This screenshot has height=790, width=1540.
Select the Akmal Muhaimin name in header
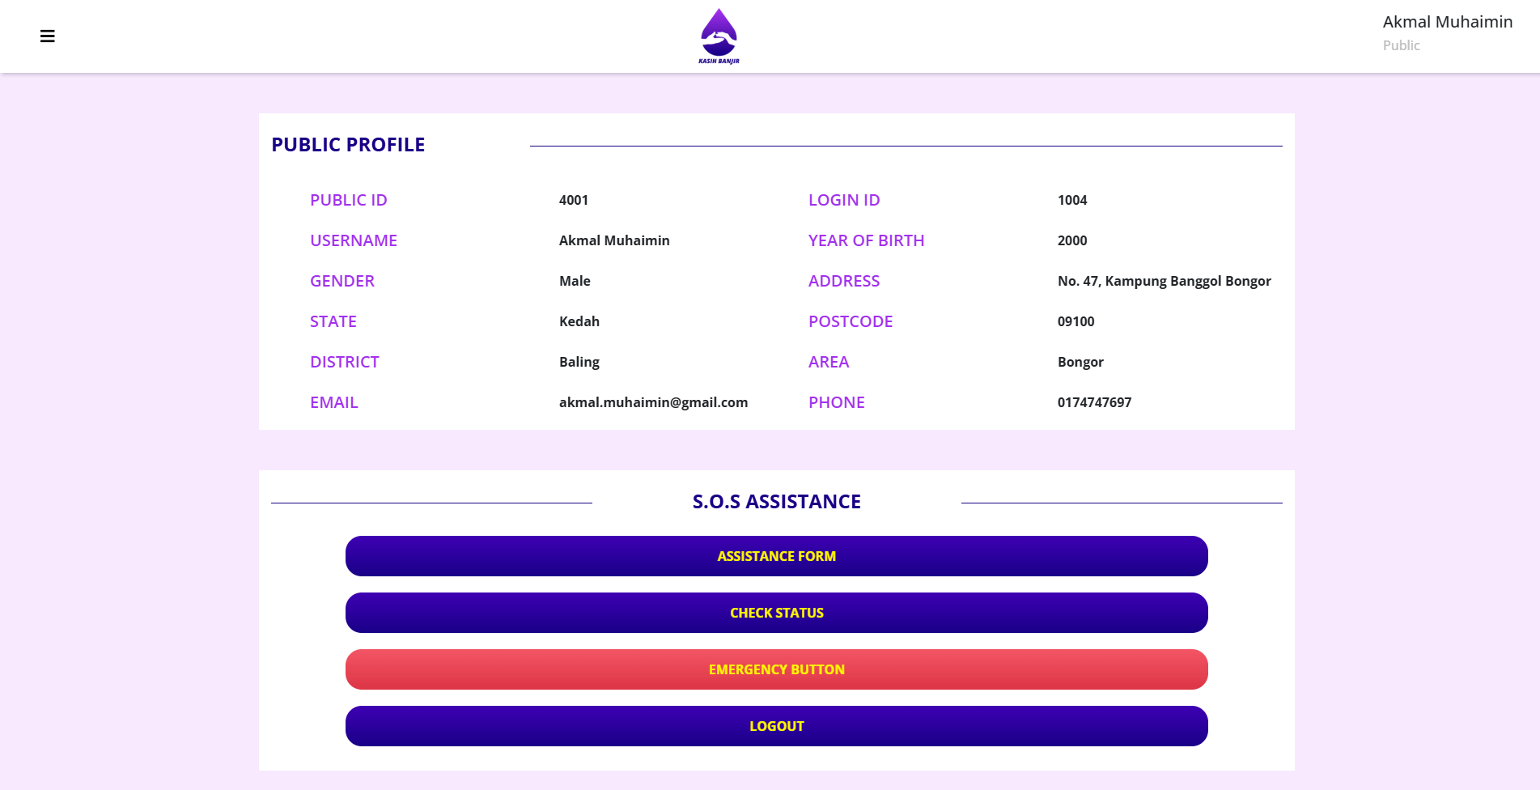1447,22
